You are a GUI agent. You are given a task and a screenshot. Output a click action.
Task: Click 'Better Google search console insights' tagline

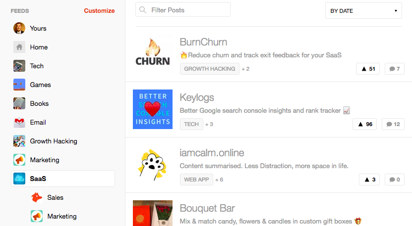265,110
